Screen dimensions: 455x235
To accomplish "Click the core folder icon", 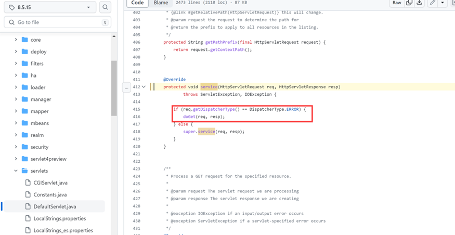I will tap(24, 40).
